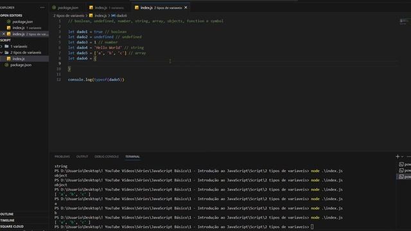Collapse the '2 tipos de variaveis' folder chevron

[x=1, y=53]
